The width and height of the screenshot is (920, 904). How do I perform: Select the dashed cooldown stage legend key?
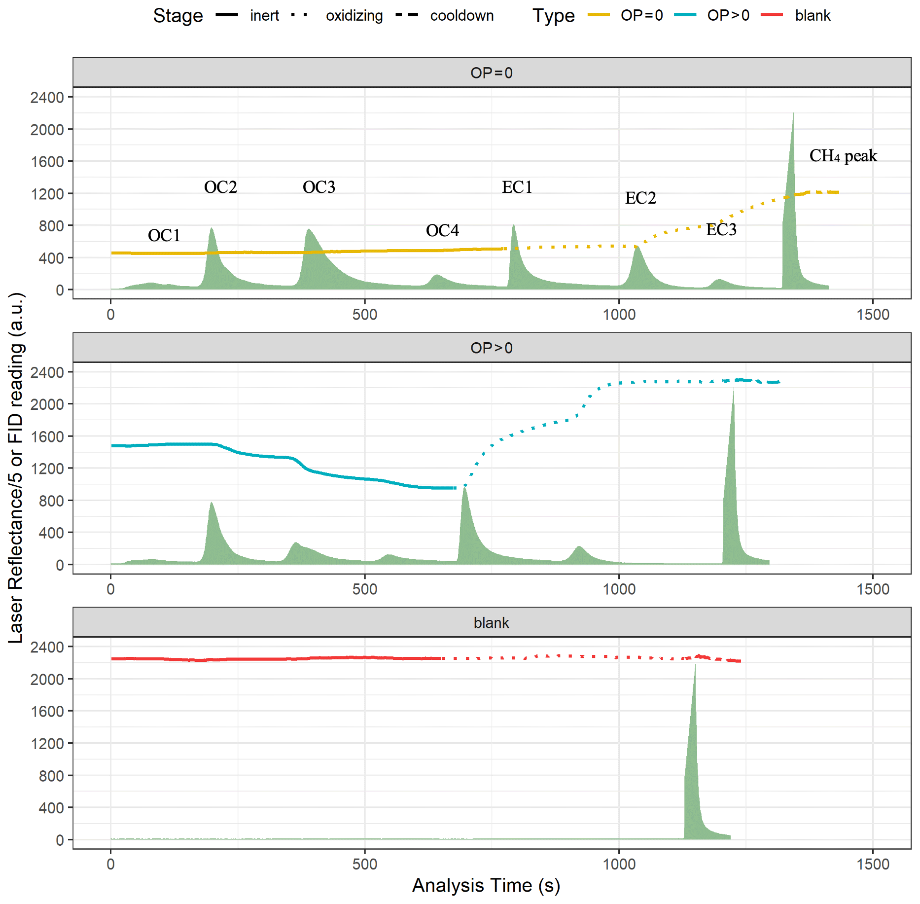coord(407,15)
